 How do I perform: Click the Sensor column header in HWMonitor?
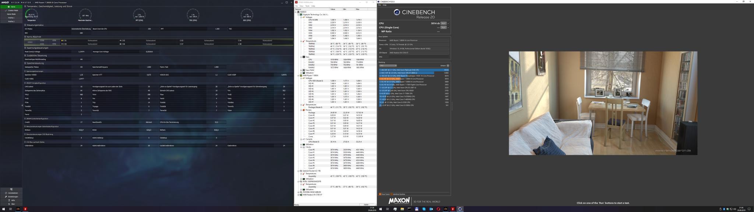[x=311, y=9]
